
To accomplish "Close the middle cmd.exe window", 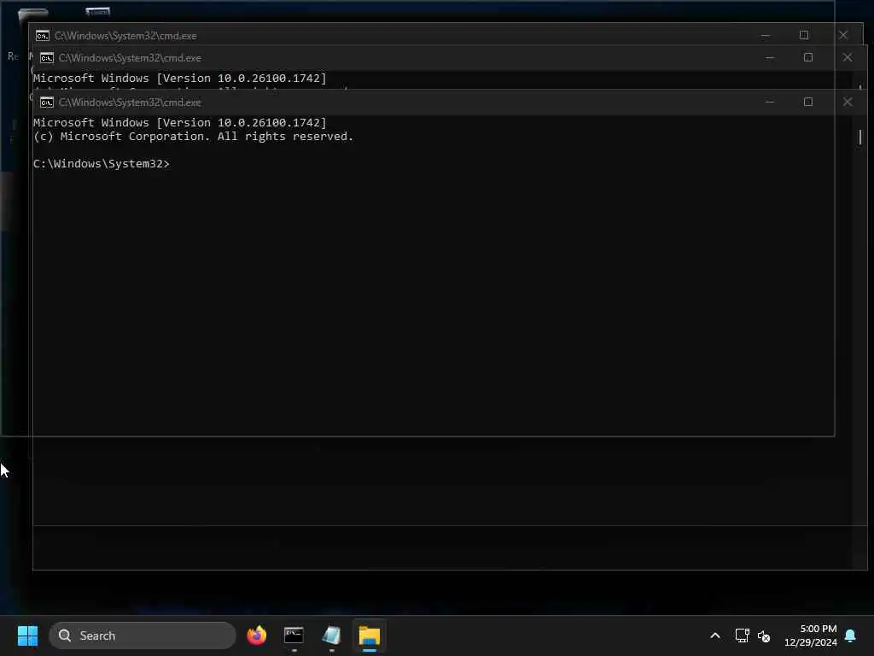I will [848, 57].
